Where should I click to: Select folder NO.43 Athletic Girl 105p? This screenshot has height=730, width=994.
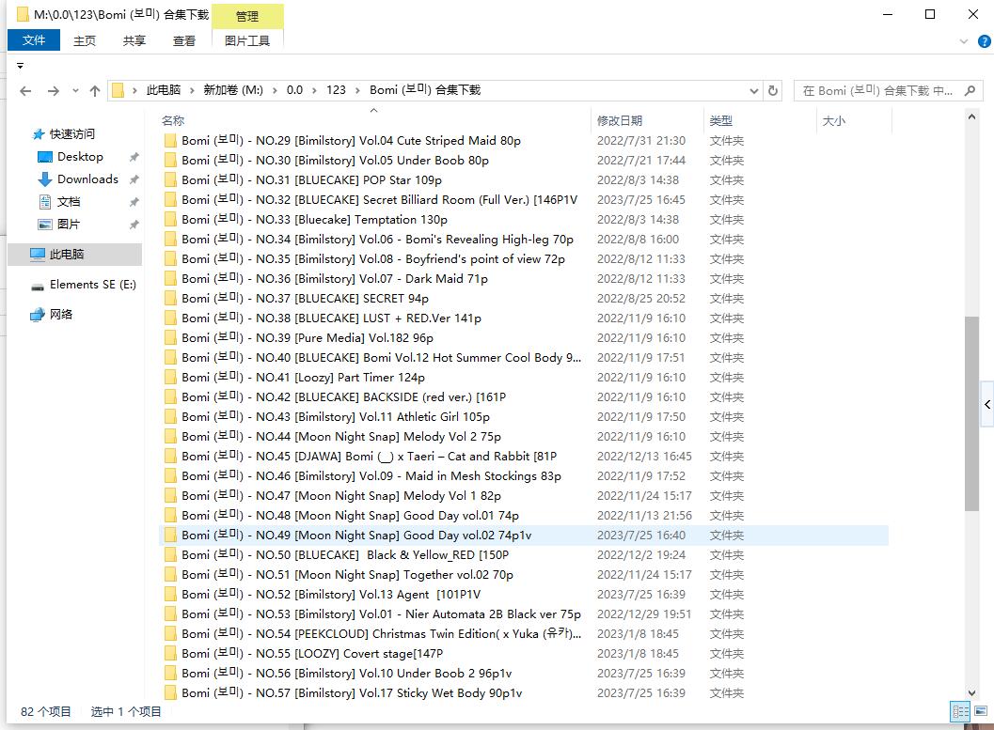(x=336, y=416)
